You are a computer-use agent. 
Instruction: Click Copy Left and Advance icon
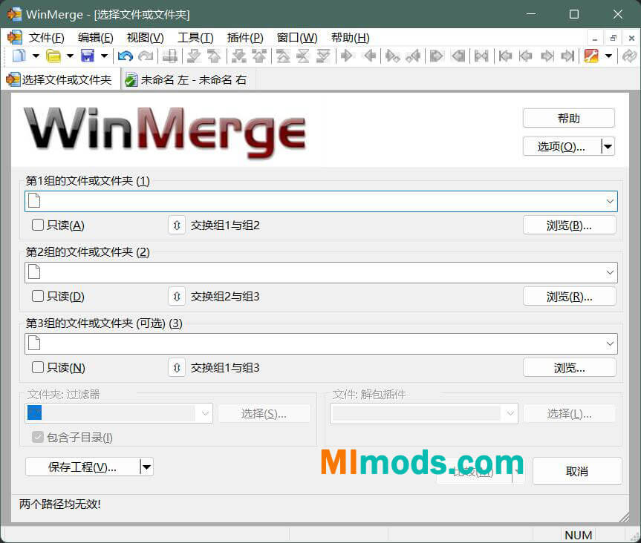pyautogui.click(x=413, y=56)
